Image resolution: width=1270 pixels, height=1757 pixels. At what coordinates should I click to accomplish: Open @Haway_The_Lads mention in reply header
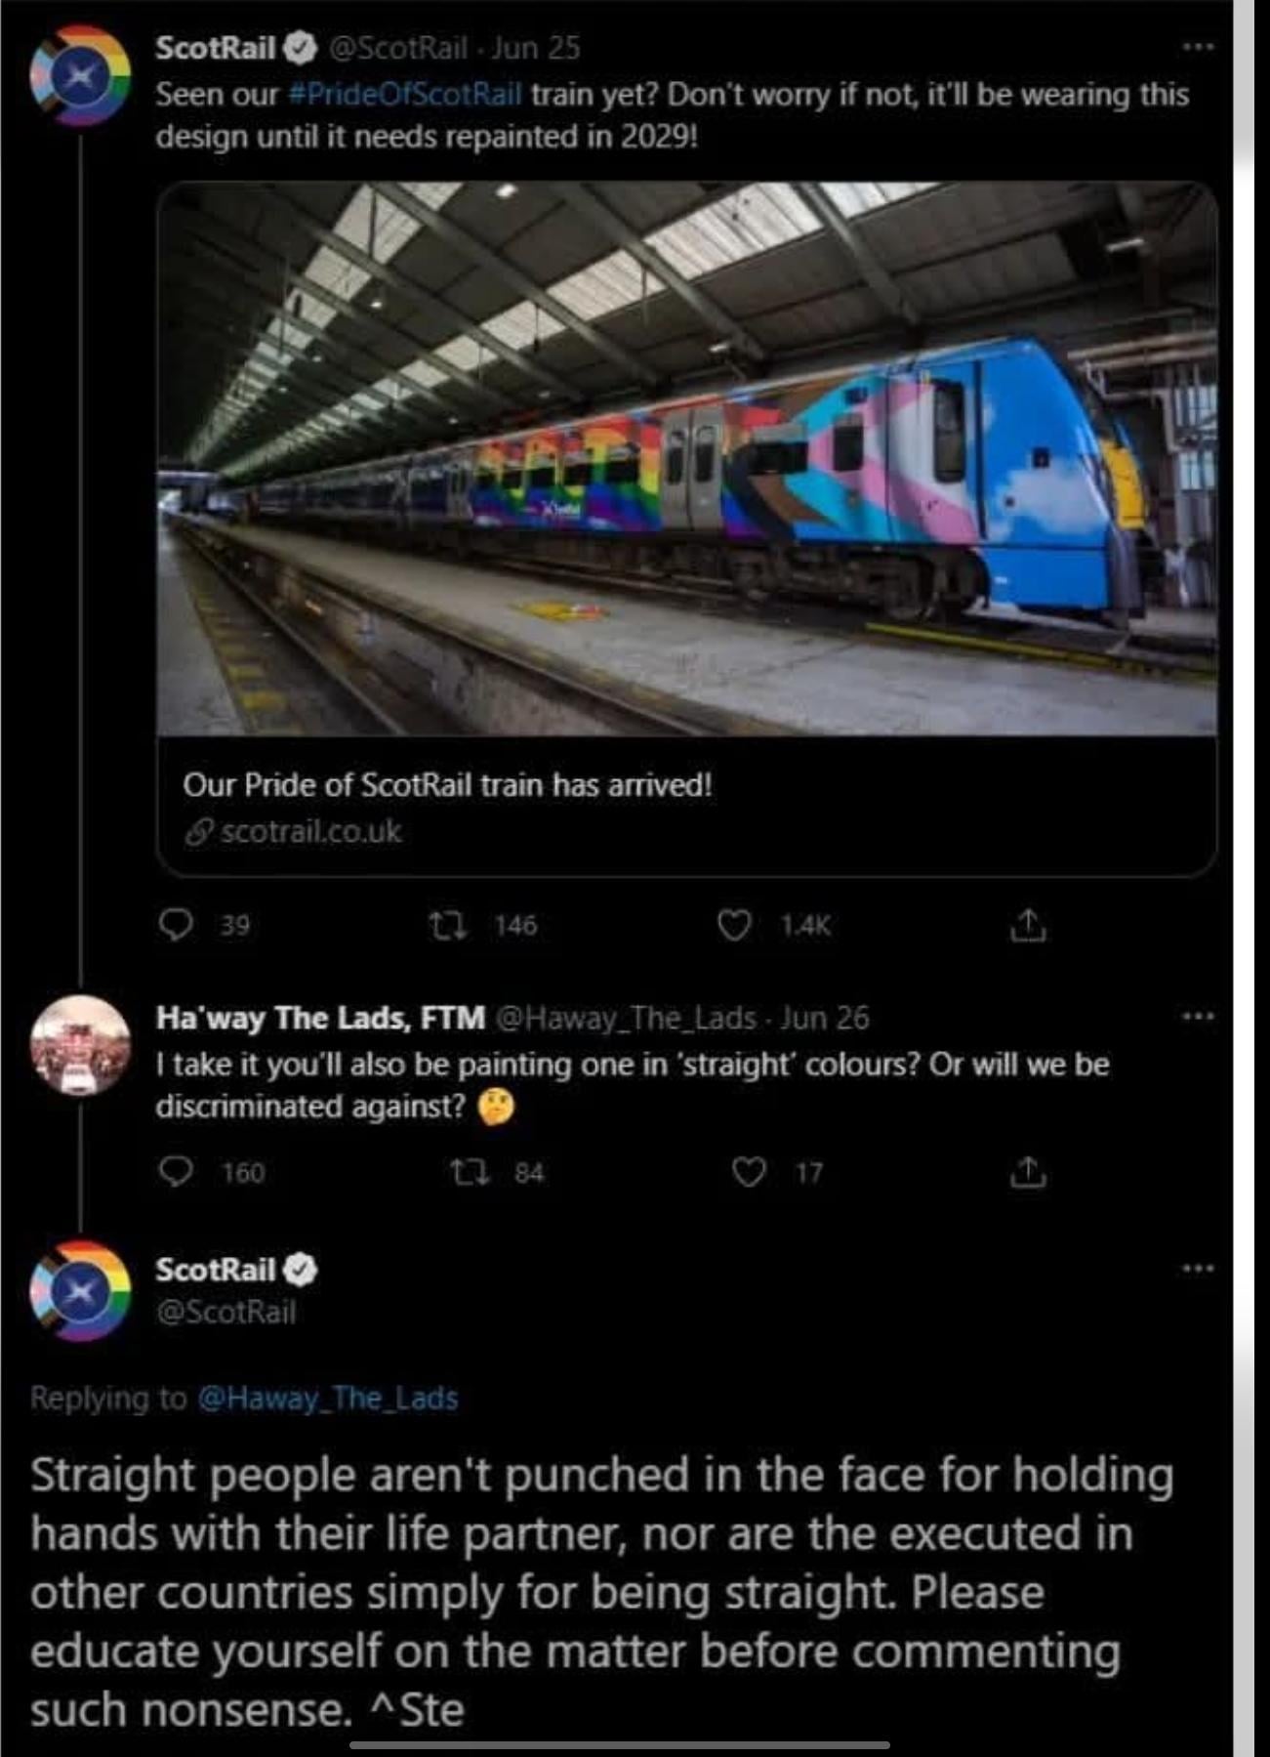[x=328, y=1398]
